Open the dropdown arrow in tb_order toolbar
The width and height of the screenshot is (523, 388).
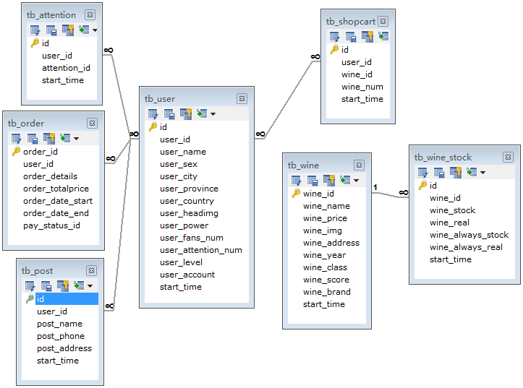[77, 139]
